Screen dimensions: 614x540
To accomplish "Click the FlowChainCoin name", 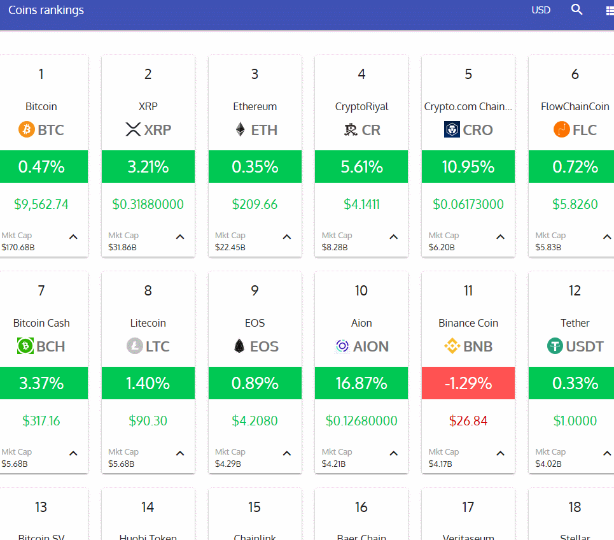I will [575, 106].
